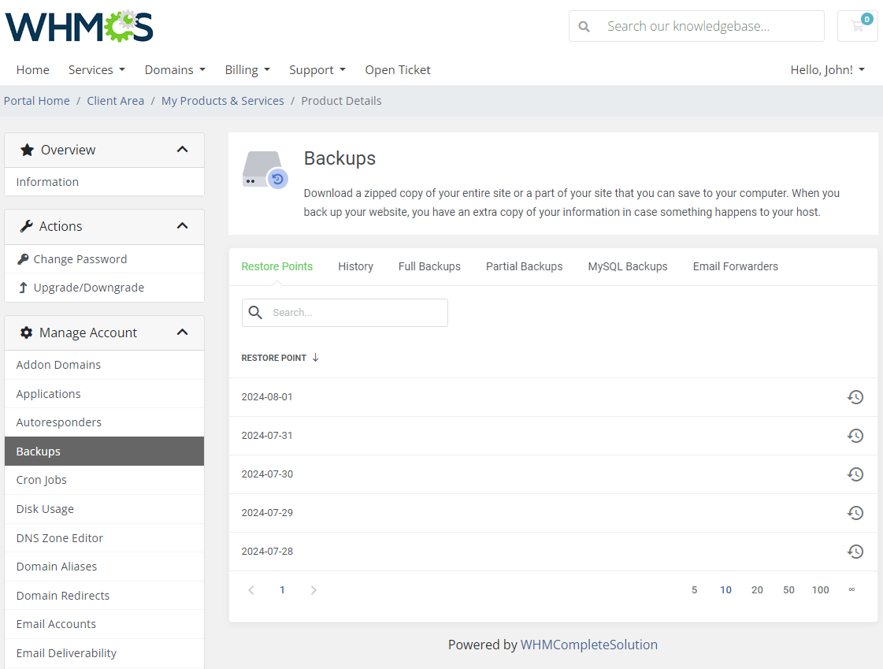Click My Products & Services breadcrumb
The width and height of the screenshot is (883, 669).
tap(222, 101)
